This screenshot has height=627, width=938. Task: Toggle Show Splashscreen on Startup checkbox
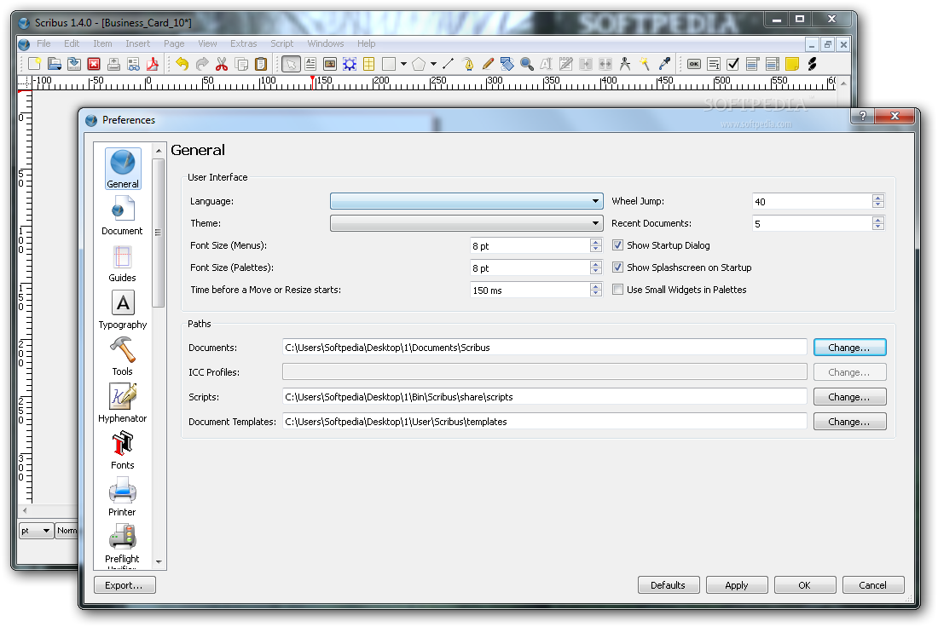tap(618, 267)
